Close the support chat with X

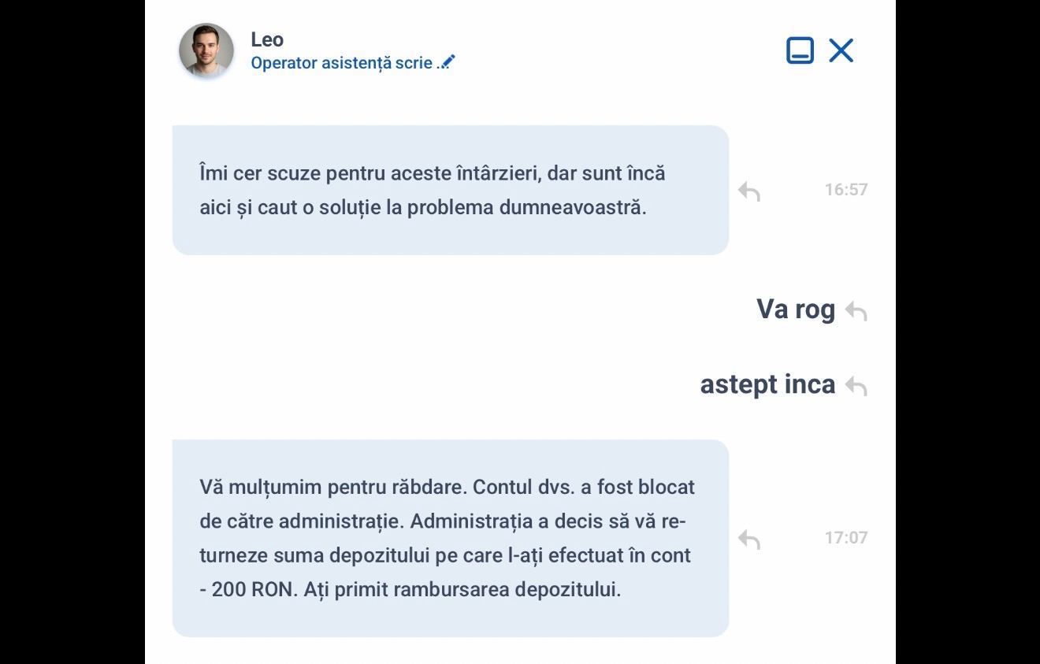[841, 50]
